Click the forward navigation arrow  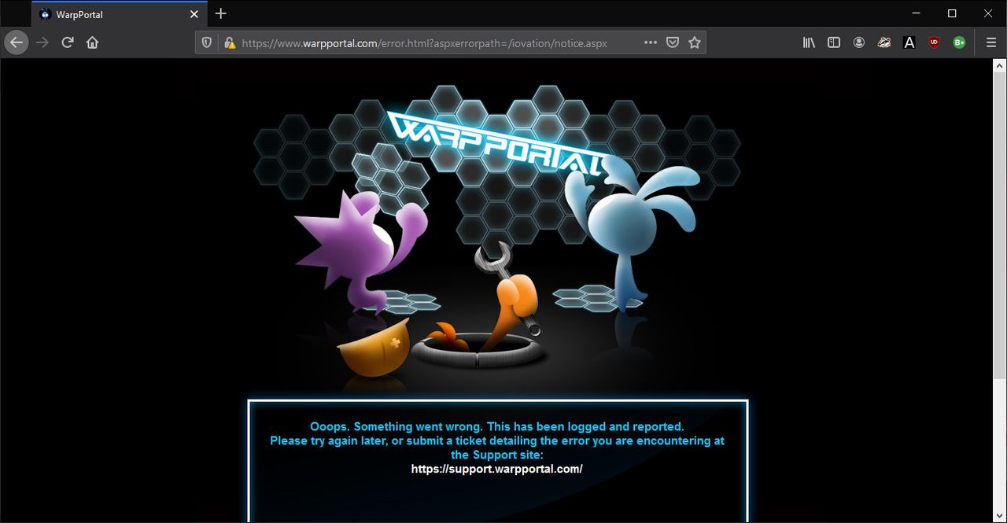tap(42, 42)
